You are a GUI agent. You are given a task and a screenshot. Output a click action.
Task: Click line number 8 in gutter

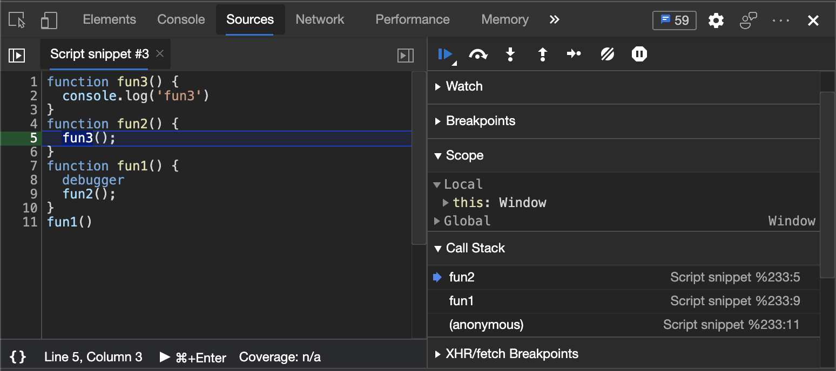(x=33, y=180)
